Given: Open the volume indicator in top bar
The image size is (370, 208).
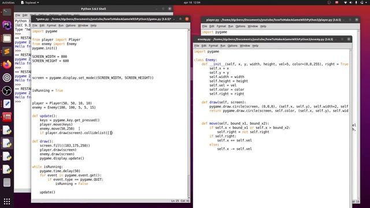Looking at the screenshot, I should click(x=351, y=2).
